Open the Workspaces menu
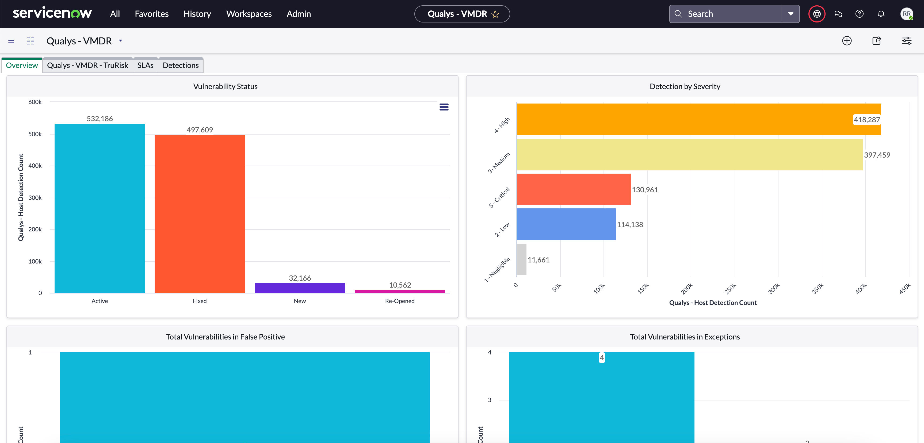Image resolution: width=924 pixels, height=443 pixels. tap(249, 14)
